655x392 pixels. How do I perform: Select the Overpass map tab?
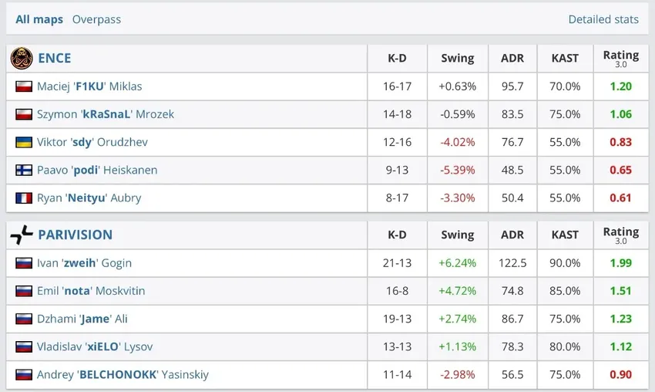pyautogui.click(x=96, y=19)
